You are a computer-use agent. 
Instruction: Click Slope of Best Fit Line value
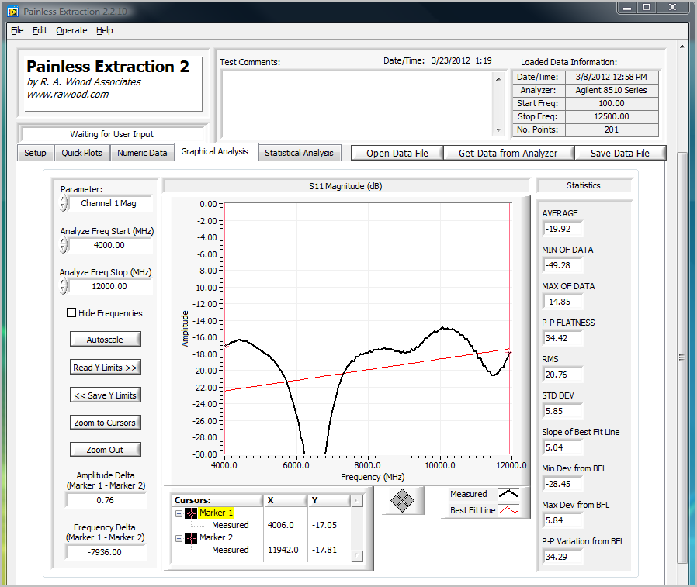[x=563, y=447]
